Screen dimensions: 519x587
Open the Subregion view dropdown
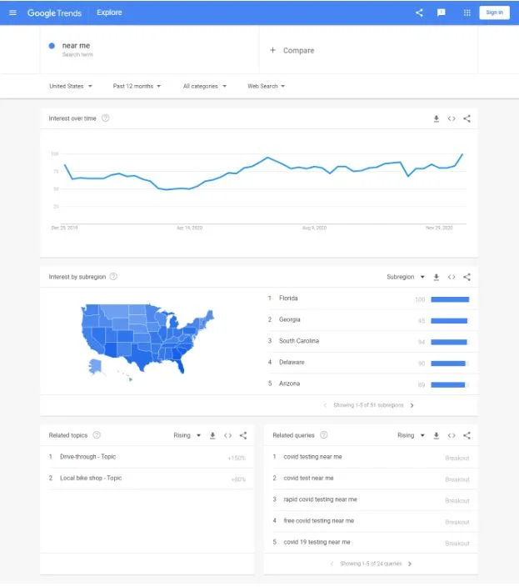(x=406, y=277)
